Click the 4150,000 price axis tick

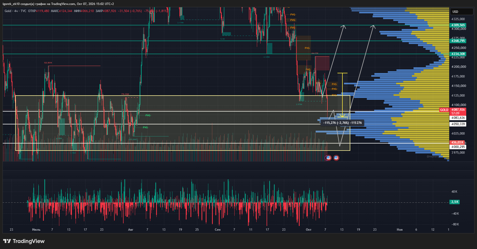click(x=459, y=86)
